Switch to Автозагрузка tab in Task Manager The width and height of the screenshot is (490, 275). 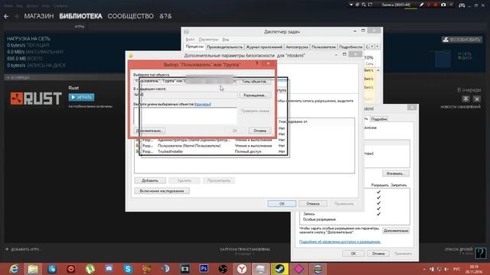coord(297,47)
